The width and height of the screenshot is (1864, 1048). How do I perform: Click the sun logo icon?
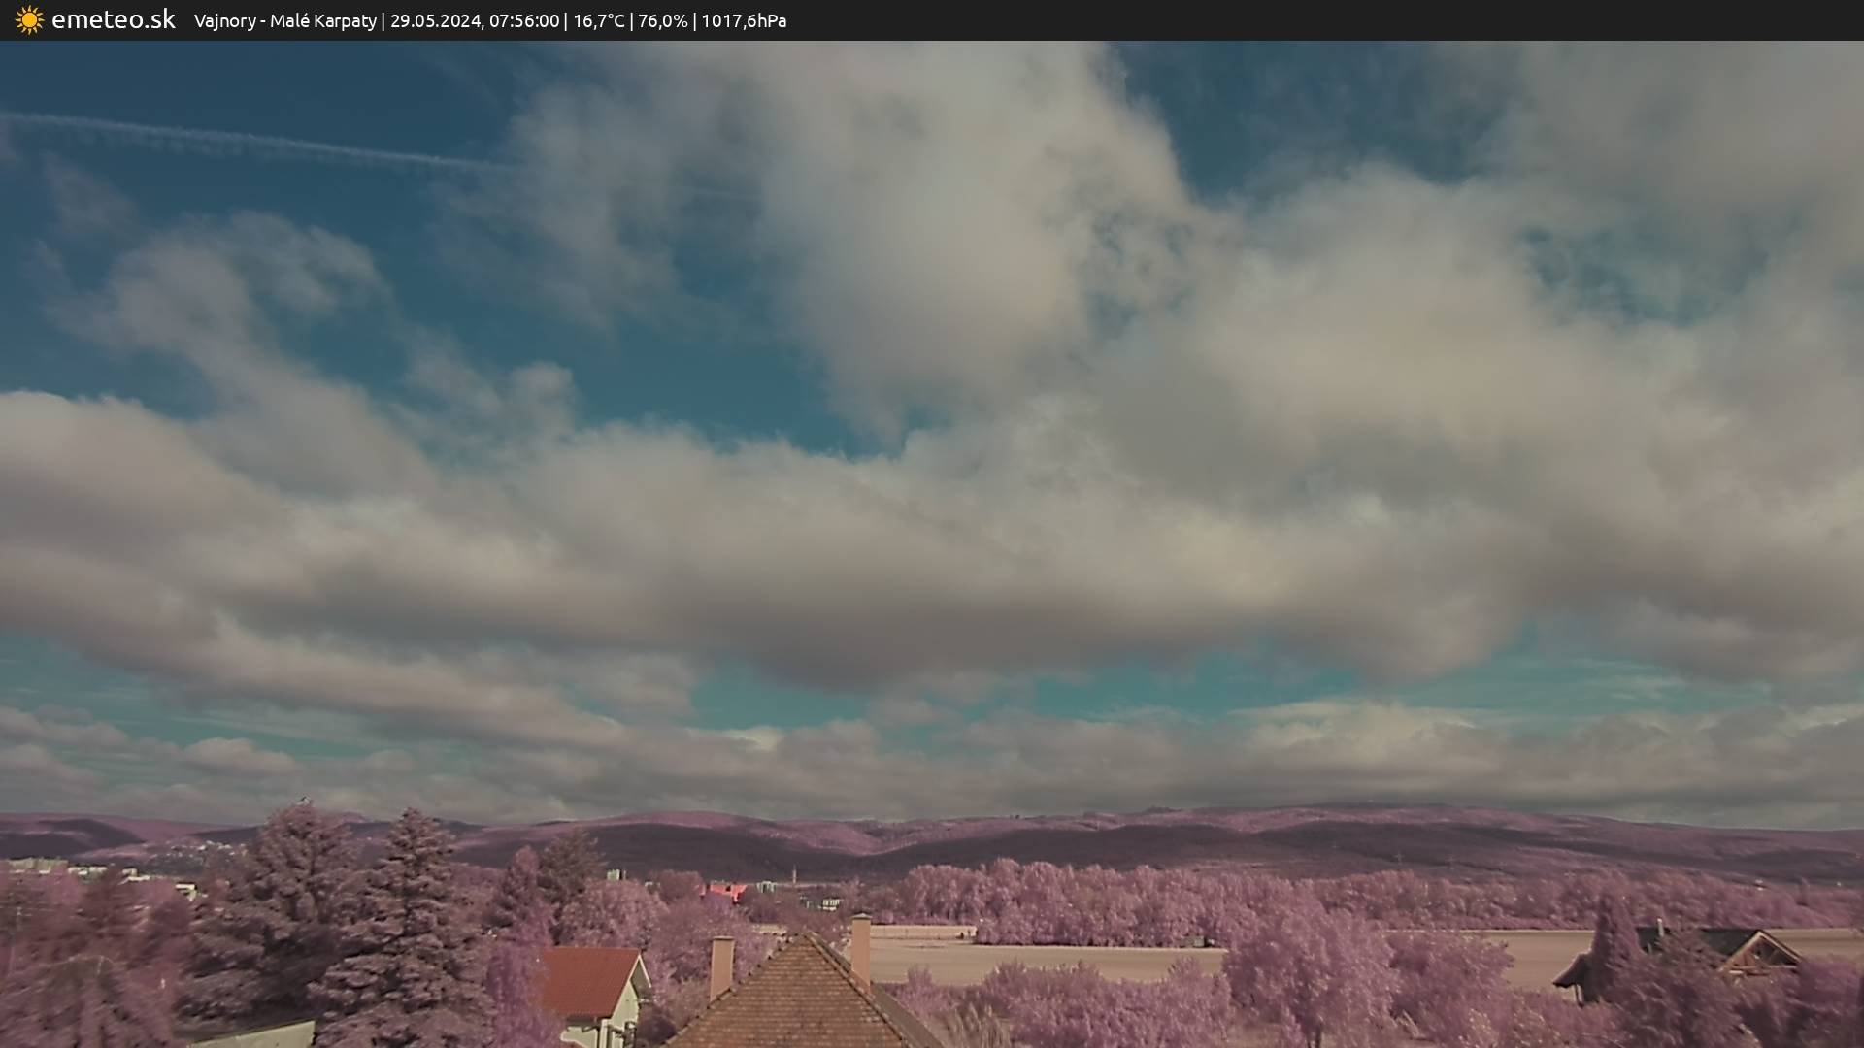[x=29, y=20]
